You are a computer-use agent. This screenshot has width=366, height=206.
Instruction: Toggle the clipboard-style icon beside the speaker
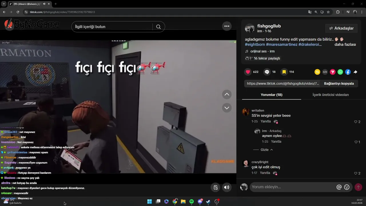click(x=216, y=187)
